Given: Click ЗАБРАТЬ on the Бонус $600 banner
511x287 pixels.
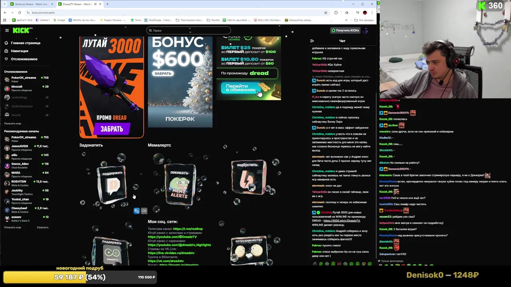Looking at the screenshot, I should pyautogui.click(x=163, y=73).
